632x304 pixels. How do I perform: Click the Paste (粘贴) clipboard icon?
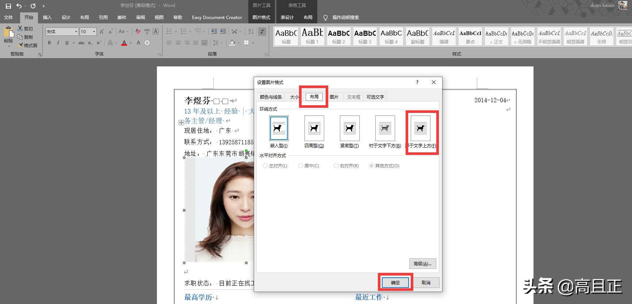(8, 32)
